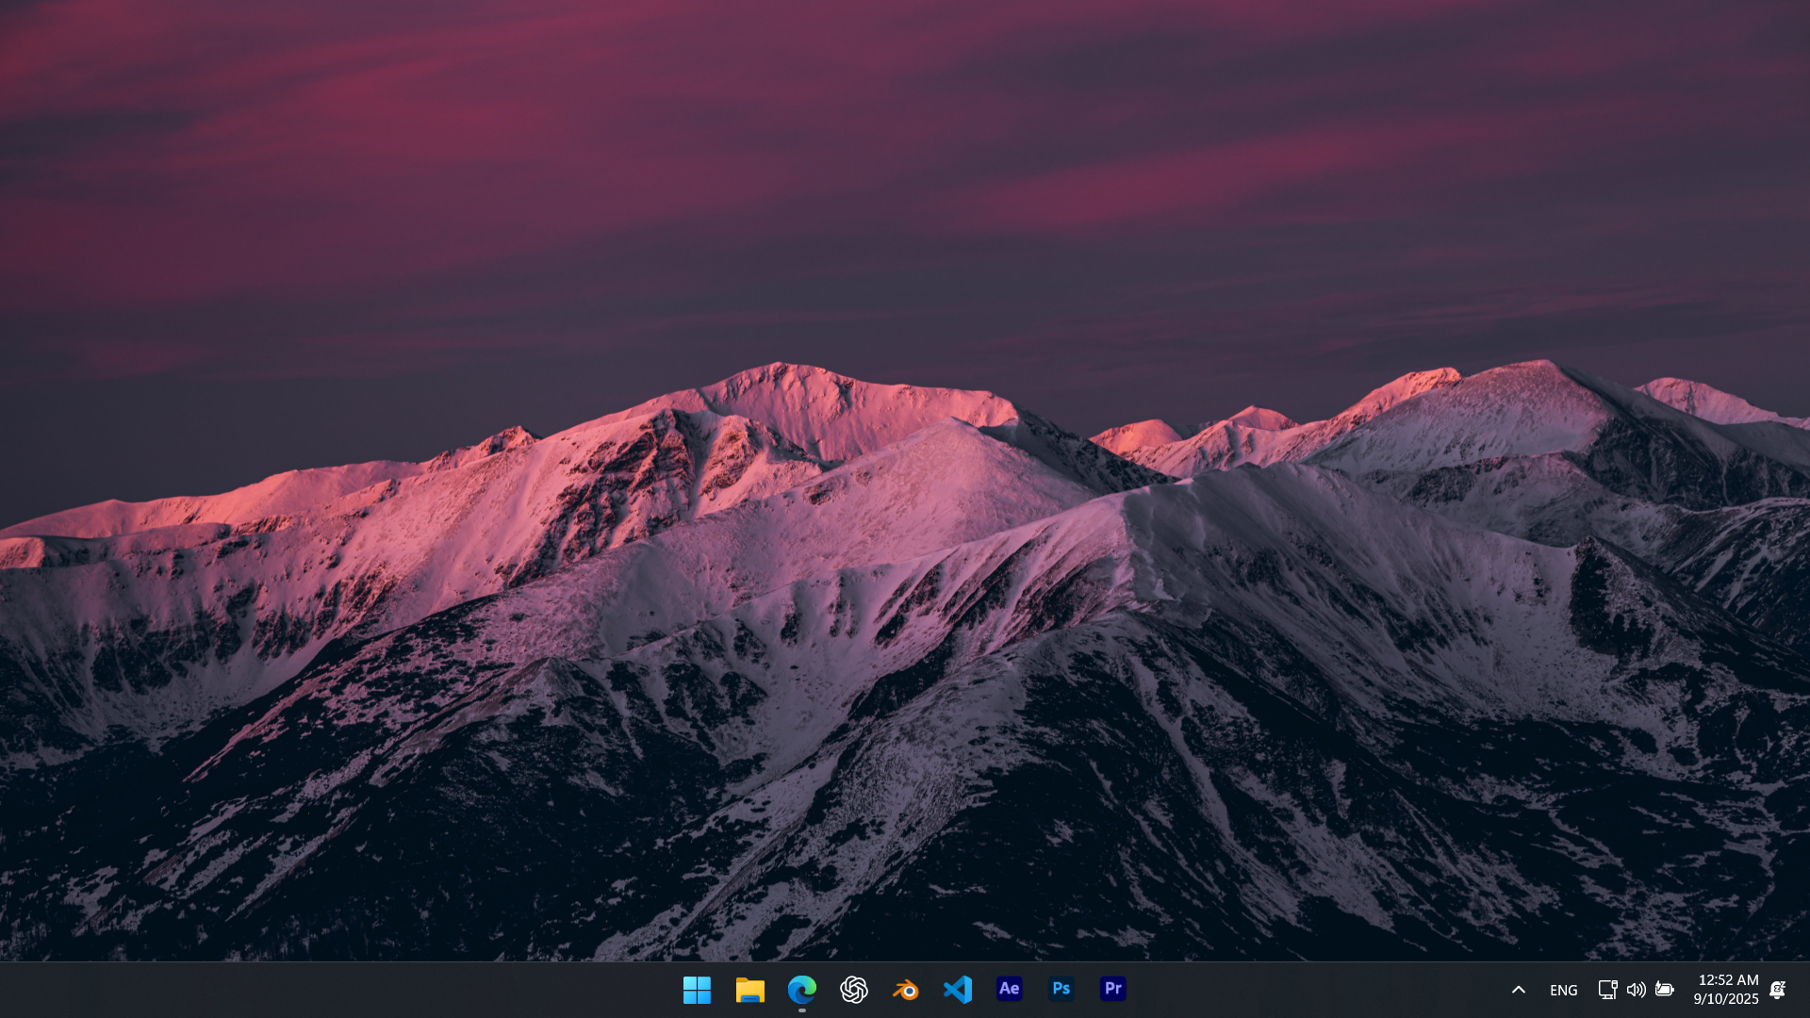Open the volume speaker control
This screenshot has width=1810, height=1018.
click(x=1636, y=990)
